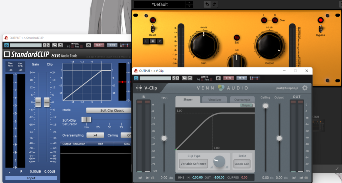The image size is (342, 183).
Task: Click V-Clip Output slider handle
Action: click(279, 138)
